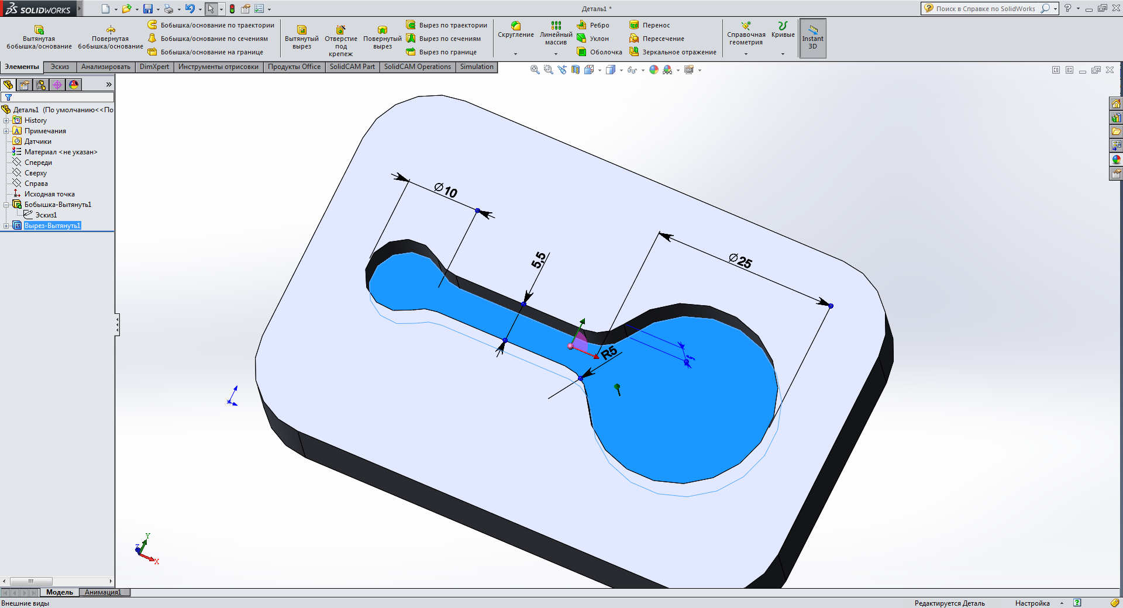Switch to the ConfigurationManager panel icon
The image size is (1123, 608).
[41, 85]
